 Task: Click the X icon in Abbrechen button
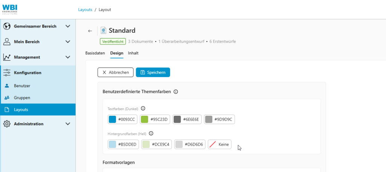(x=104, y=72)
